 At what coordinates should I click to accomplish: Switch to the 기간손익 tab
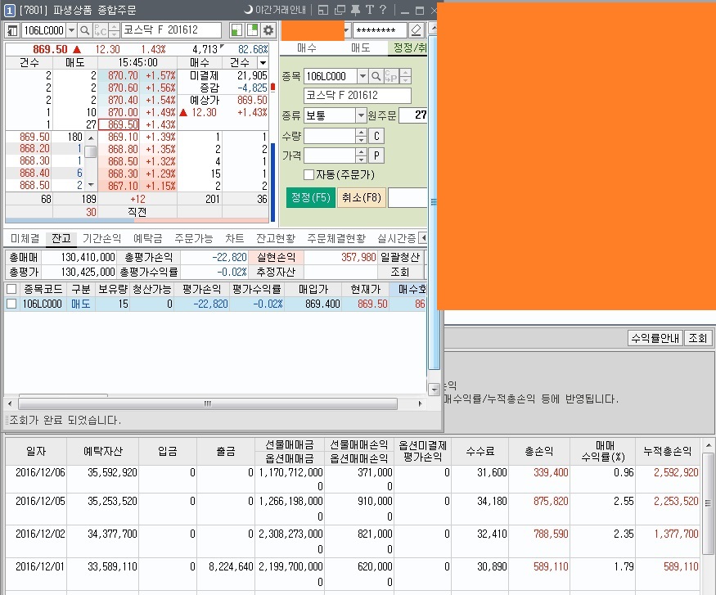[x=101, y=239]
